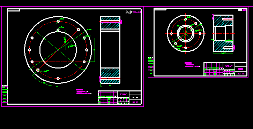
Task: Select the magenta technical notes block in right drawing
Action: (192, 65)
